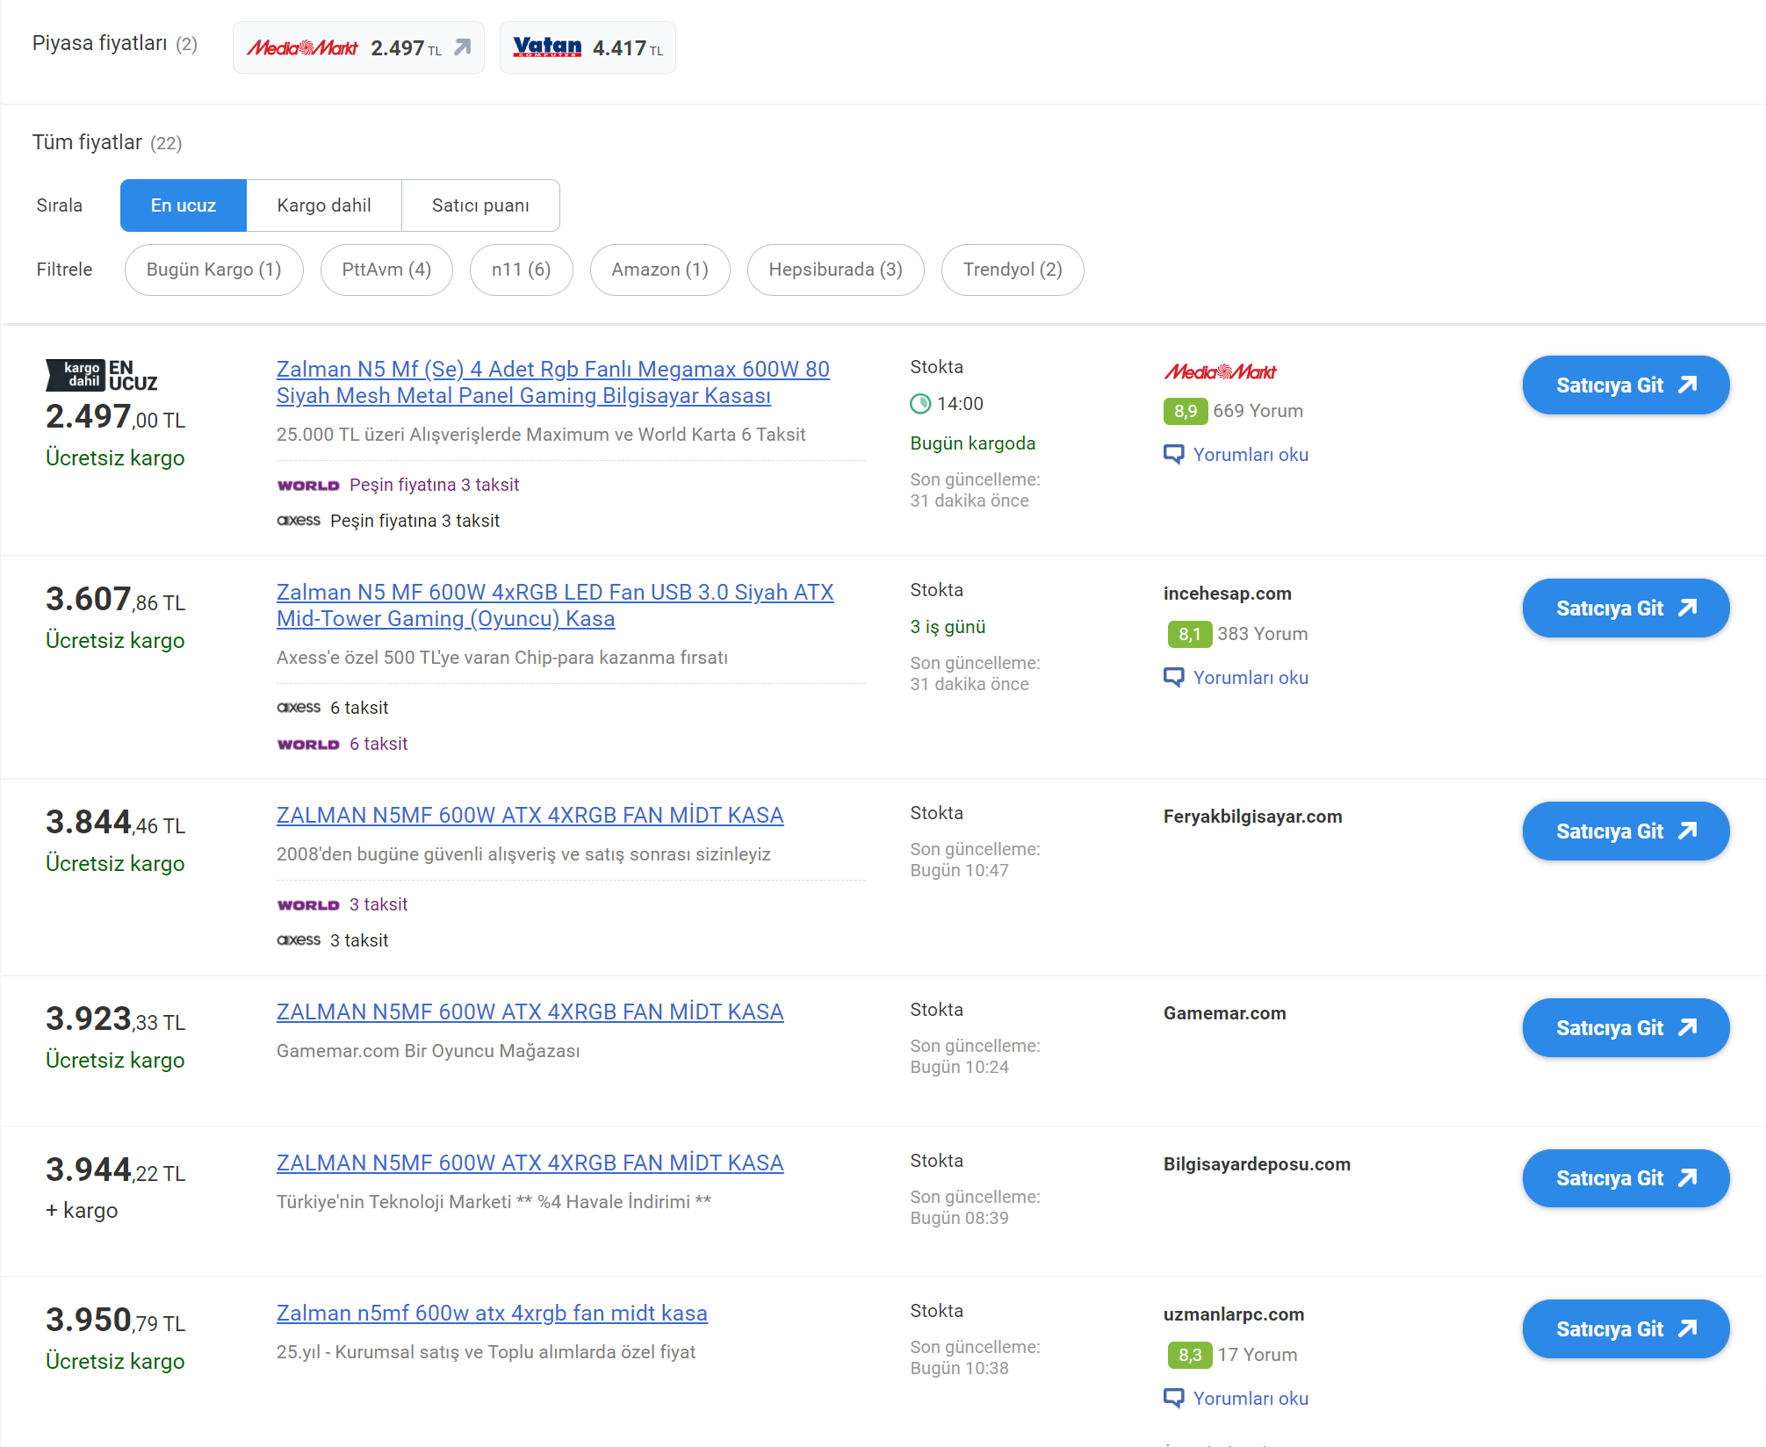Click Axess logo beside 3 taksit
1766x1447 pixels.
tap(299, 939)
